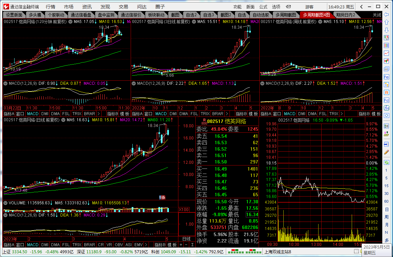Expand the 周线 chart title dropdown arrow
The width and height of the screenshot is (393, 257).
[x=320, y=22]
